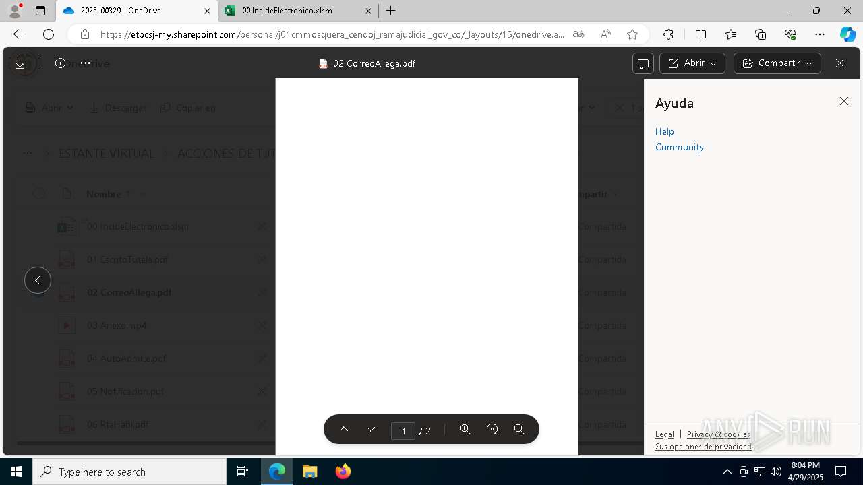This screenshot has height=485, width=863.
Task: Open Privacy & cookies link
Action: (x=718, y=434)
